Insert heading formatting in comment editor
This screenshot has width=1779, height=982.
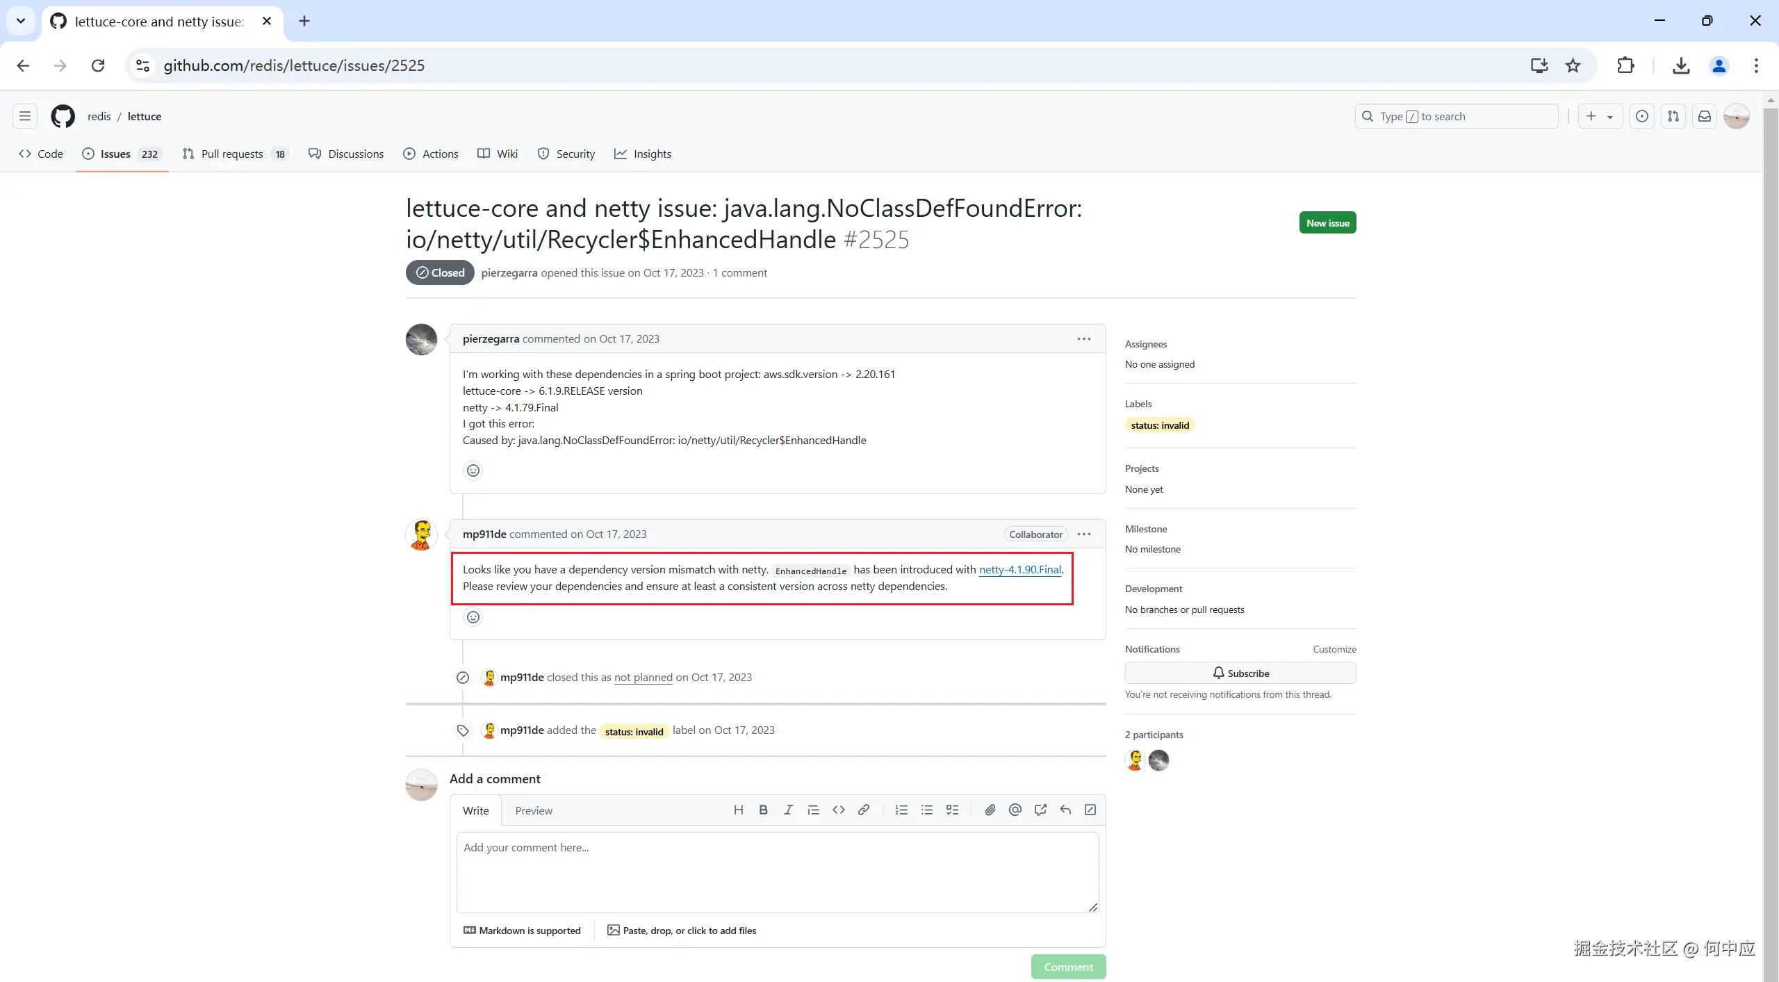pos(738,810)
